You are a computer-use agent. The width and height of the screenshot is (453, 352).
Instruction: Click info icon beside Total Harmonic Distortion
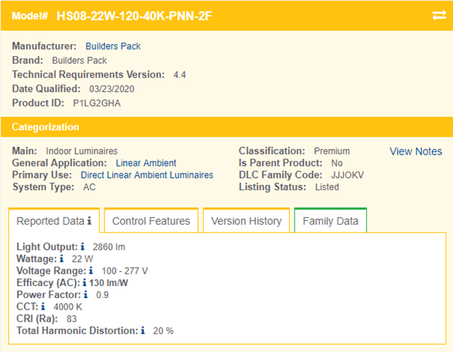click(144, 330)
